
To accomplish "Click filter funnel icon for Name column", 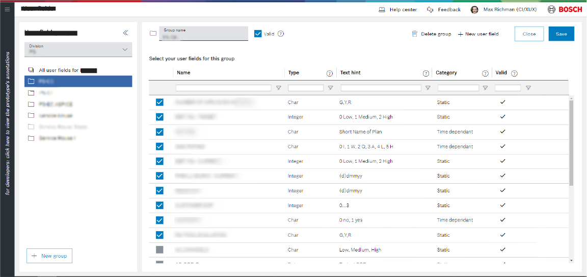I will point(278,88).
